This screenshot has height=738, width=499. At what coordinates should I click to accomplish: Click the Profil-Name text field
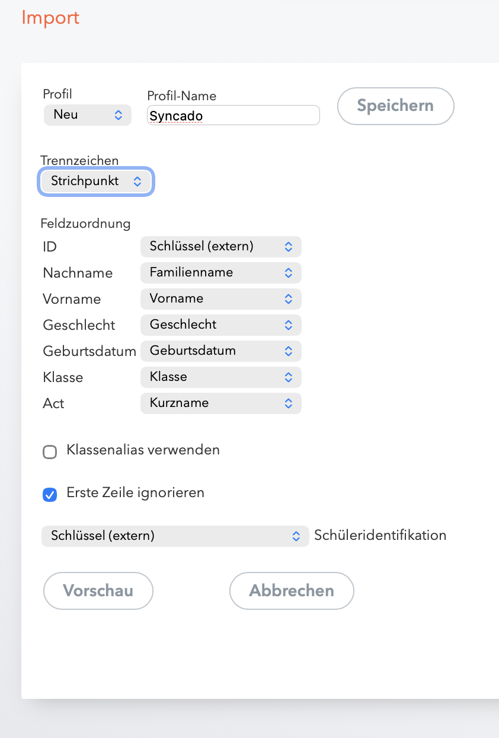point(233,116)
